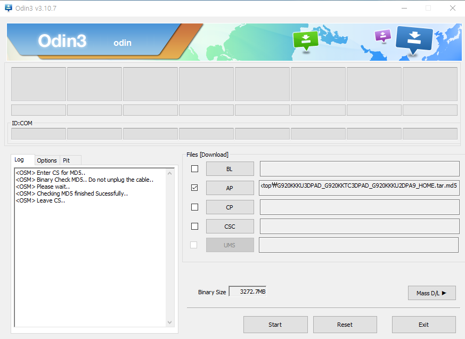Switch to the Options tab
This screenshot has height=339, width=465.
click(x=47, y=160)
